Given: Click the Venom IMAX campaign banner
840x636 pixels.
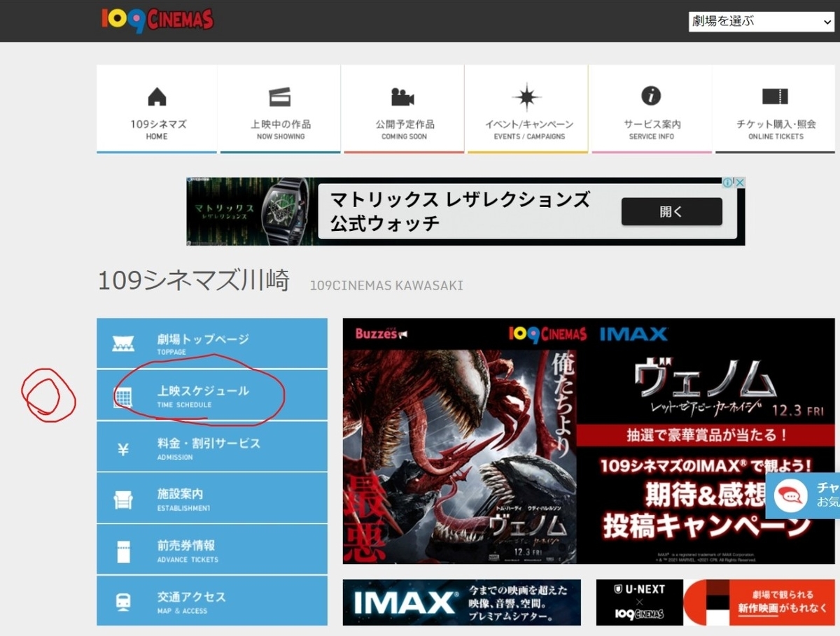Looking at the screenshot, I should (x=588, y=441).
